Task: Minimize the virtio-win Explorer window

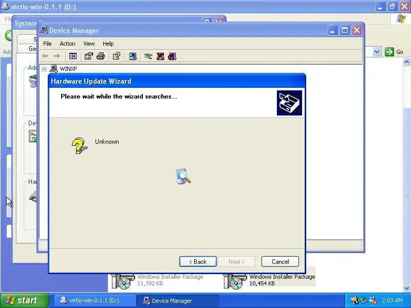Action: click(x=380, y=7)
